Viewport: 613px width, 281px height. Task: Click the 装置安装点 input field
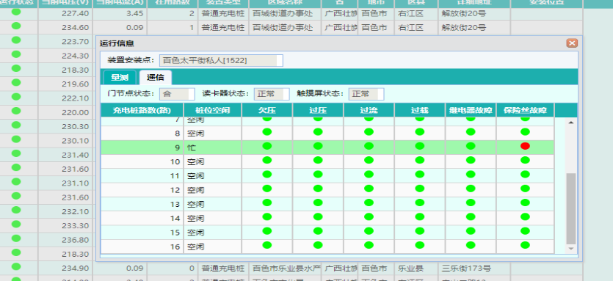221,61
